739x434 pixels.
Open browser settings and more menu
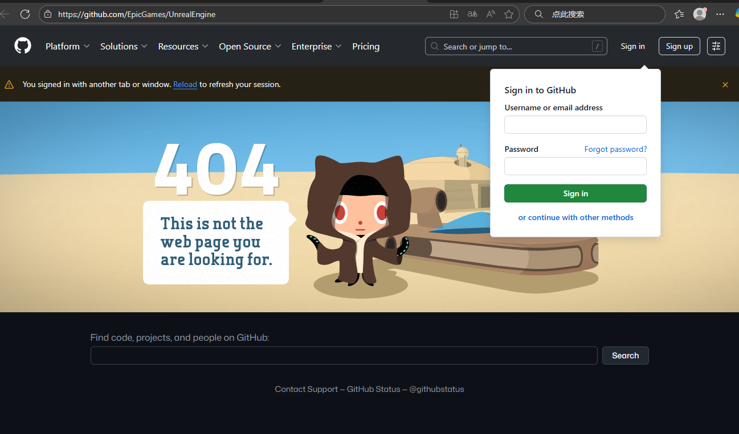point(720,14)
